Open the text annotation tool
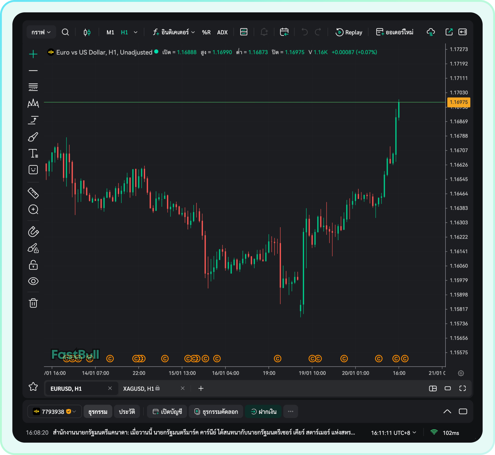 tap(33, 153)
